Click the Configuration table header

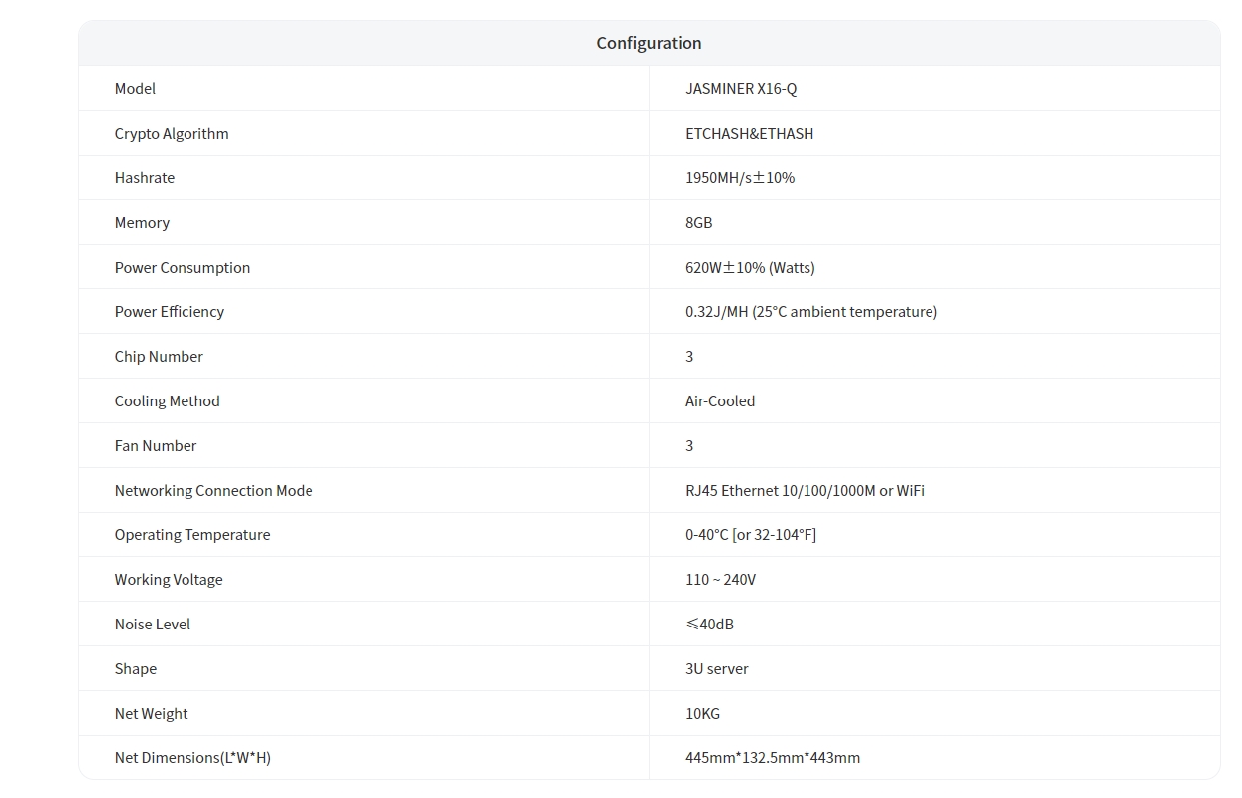click(649, 43)
